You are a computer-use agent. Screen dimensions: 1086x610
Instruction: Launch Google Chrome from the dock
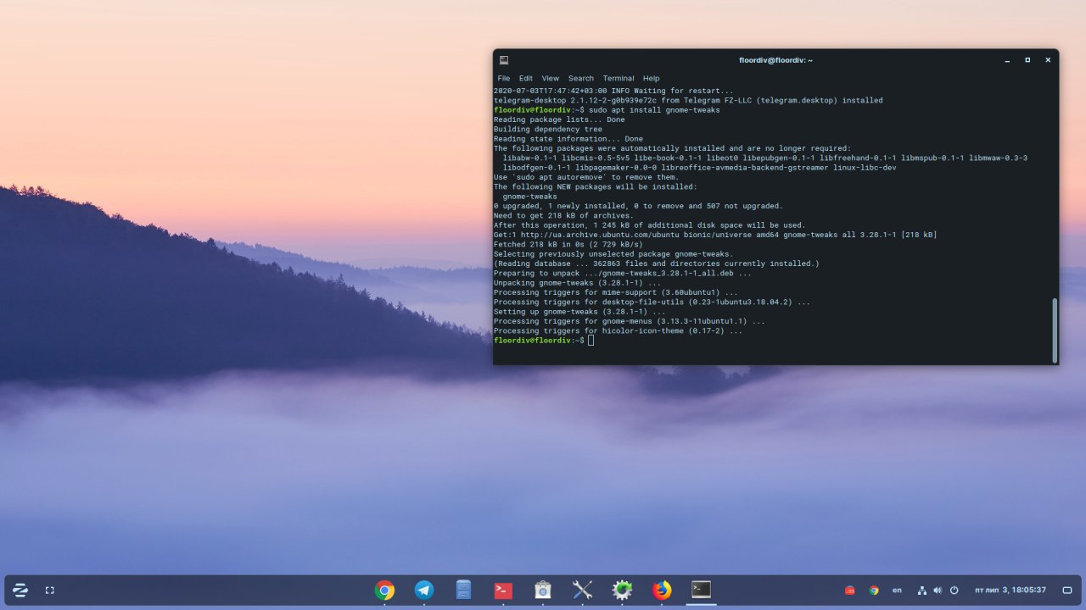pos(384,591)
